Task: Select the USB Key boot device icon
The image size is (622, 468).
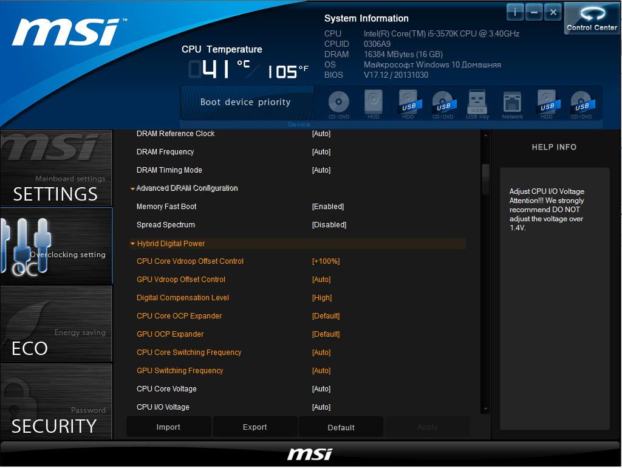Action: click(477, 105)
